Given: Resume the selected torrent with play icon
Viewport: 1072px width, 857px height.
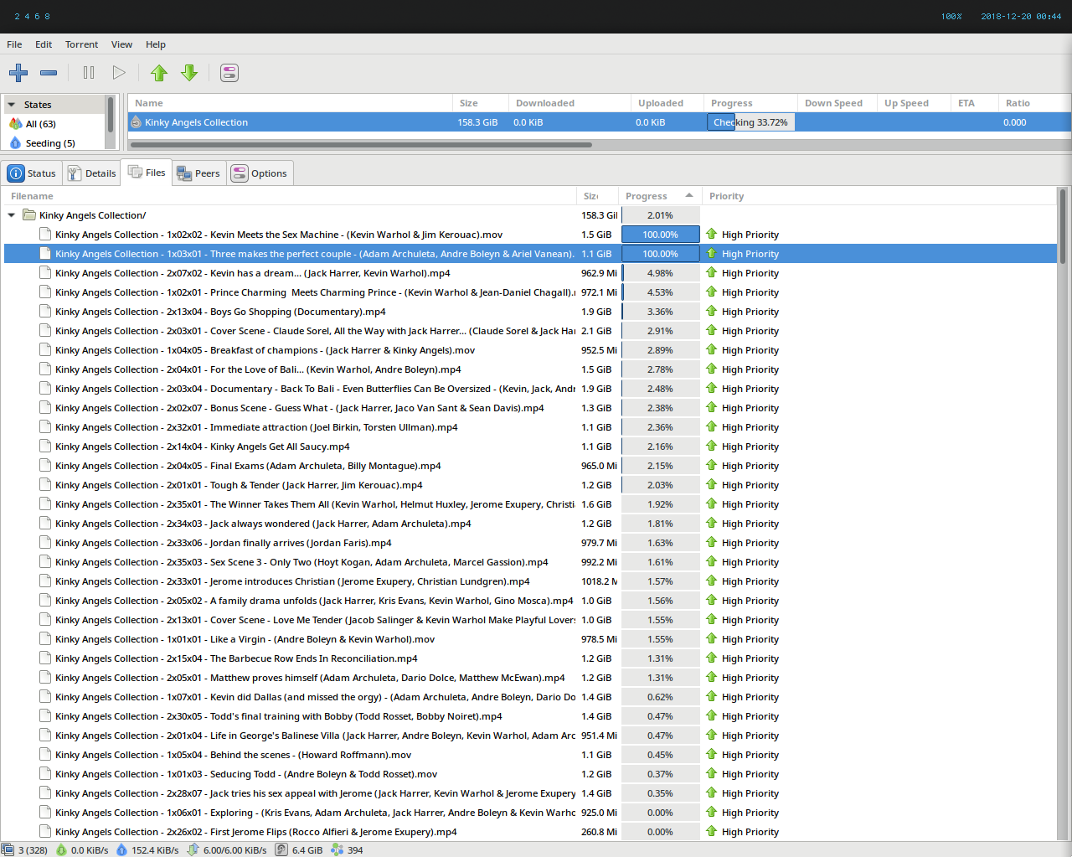Looking at the screenshot, I should [119, 73].
